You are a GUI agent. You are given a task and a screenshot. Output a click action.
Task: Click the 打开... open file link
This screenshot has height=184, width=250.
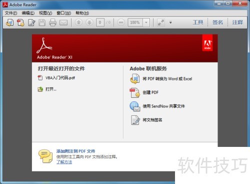tap(51, 89)
